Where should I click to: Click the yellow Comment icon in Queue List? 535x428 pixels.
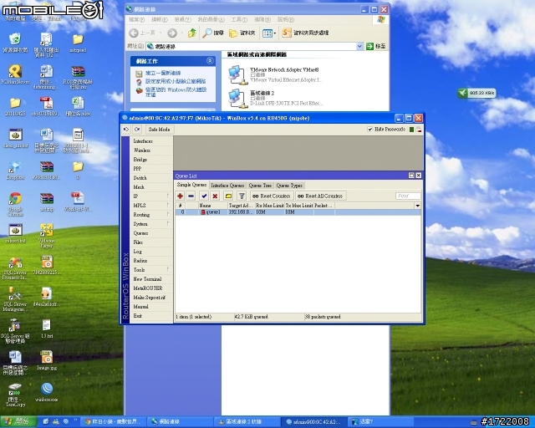pos(228,196)
